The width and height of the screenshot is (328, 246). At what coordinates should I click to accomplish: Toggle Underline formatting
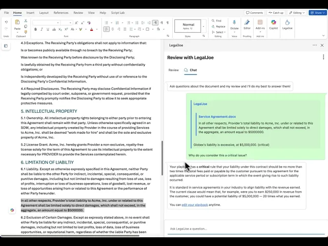pos(48,29)
